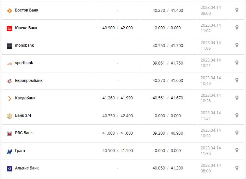This screenshot has width=246, height=179.
Task: Click Кредобанк location pin icon
Action: (237, 98)
